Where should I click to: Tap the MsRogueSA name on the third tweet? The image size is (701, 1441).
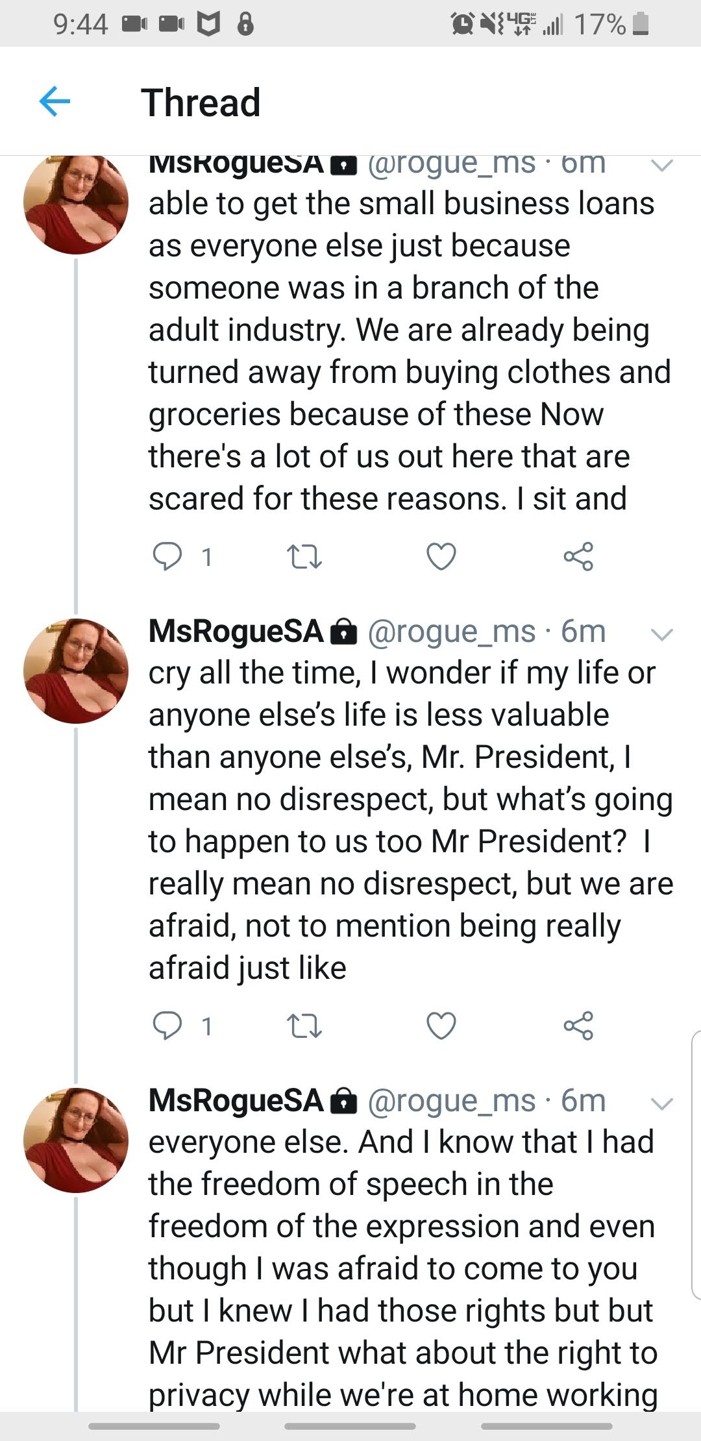pos(236,1101)
